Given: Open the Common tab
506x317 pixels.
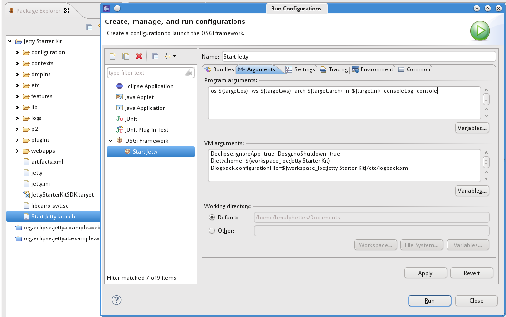Looking at the screenshot, I should tap(414, 69).
